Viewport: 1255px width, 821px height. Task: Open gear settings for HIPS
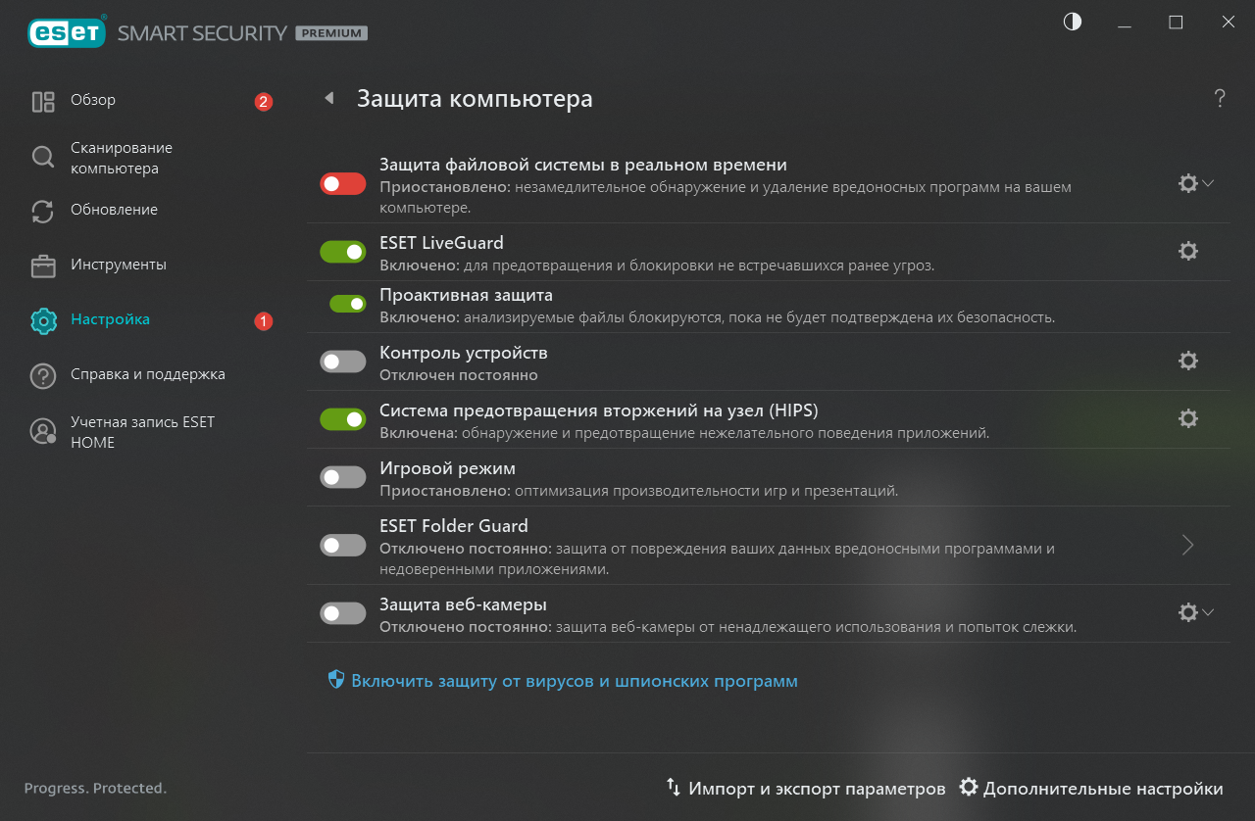click(1188, 418)
